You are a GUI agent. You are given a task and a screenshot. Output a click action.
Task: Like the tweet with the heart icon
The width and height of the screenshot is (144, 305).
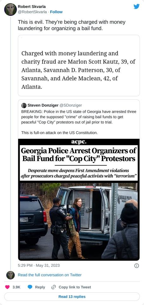[x=7, y=287]
